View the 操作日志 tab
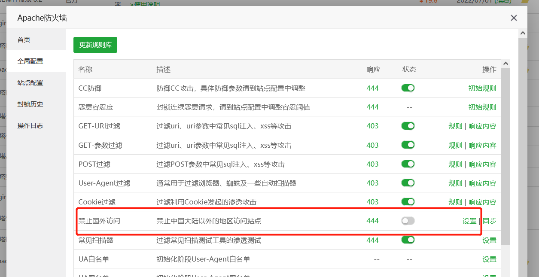Image resolution: width=539 pixels, height=277 pixels. click(x=36, y=125)
